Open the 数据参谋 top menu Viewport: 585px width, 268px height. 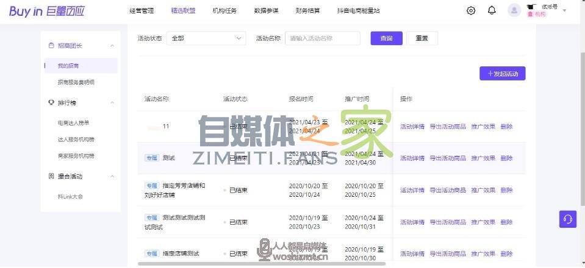click(x=266, y=11)
